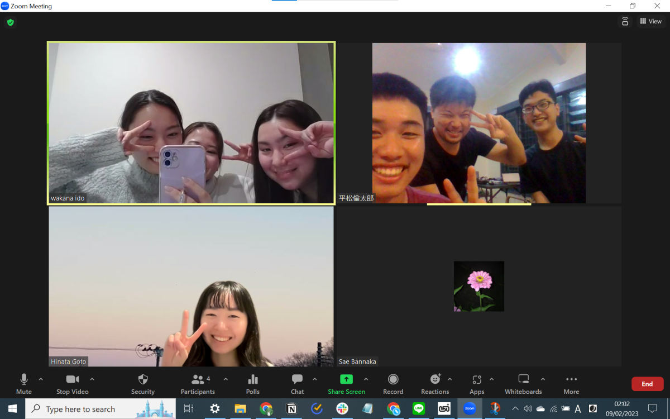This screenshot has height=419, width=670.
Task: Open the View layout menu
Action: [650, 21]
